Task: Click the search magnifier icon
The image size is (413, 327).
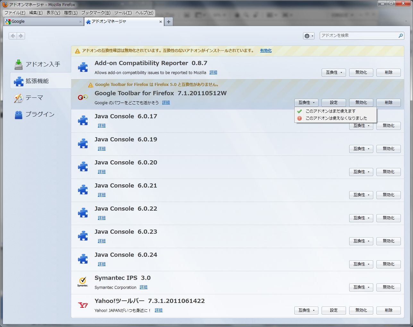Action: (x=400, y=36)
